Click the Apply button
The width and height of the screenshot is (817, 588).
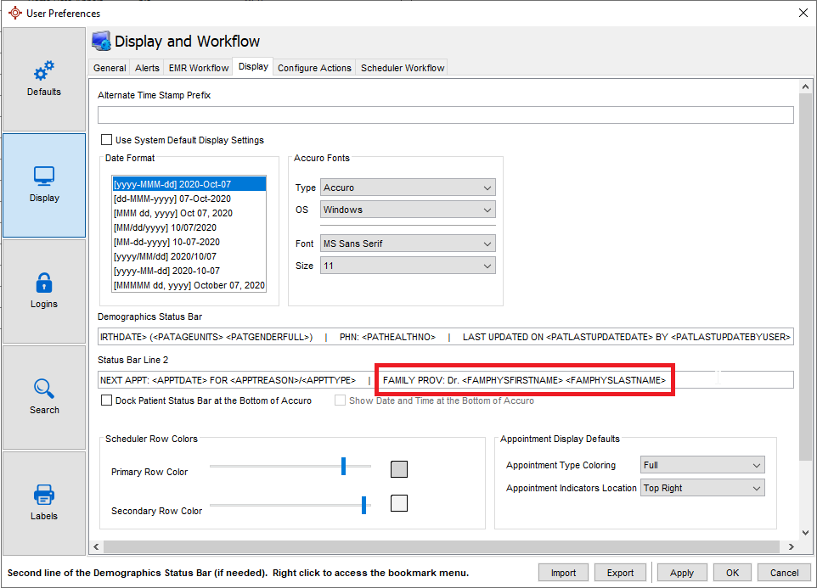[x=682, y=573]
